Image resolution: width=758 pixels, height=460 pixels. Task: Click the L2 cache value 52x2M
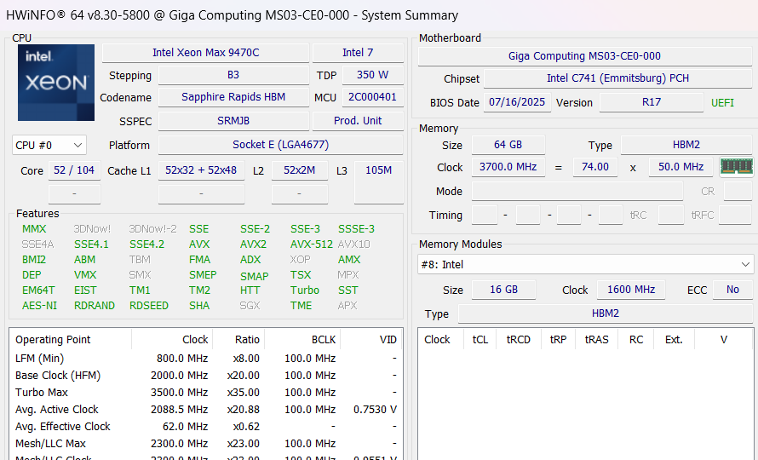[x=300, y=170]
